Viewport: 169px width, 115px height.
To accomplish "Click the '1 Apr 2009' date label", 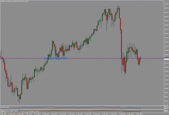I will (x=131, y=114).
